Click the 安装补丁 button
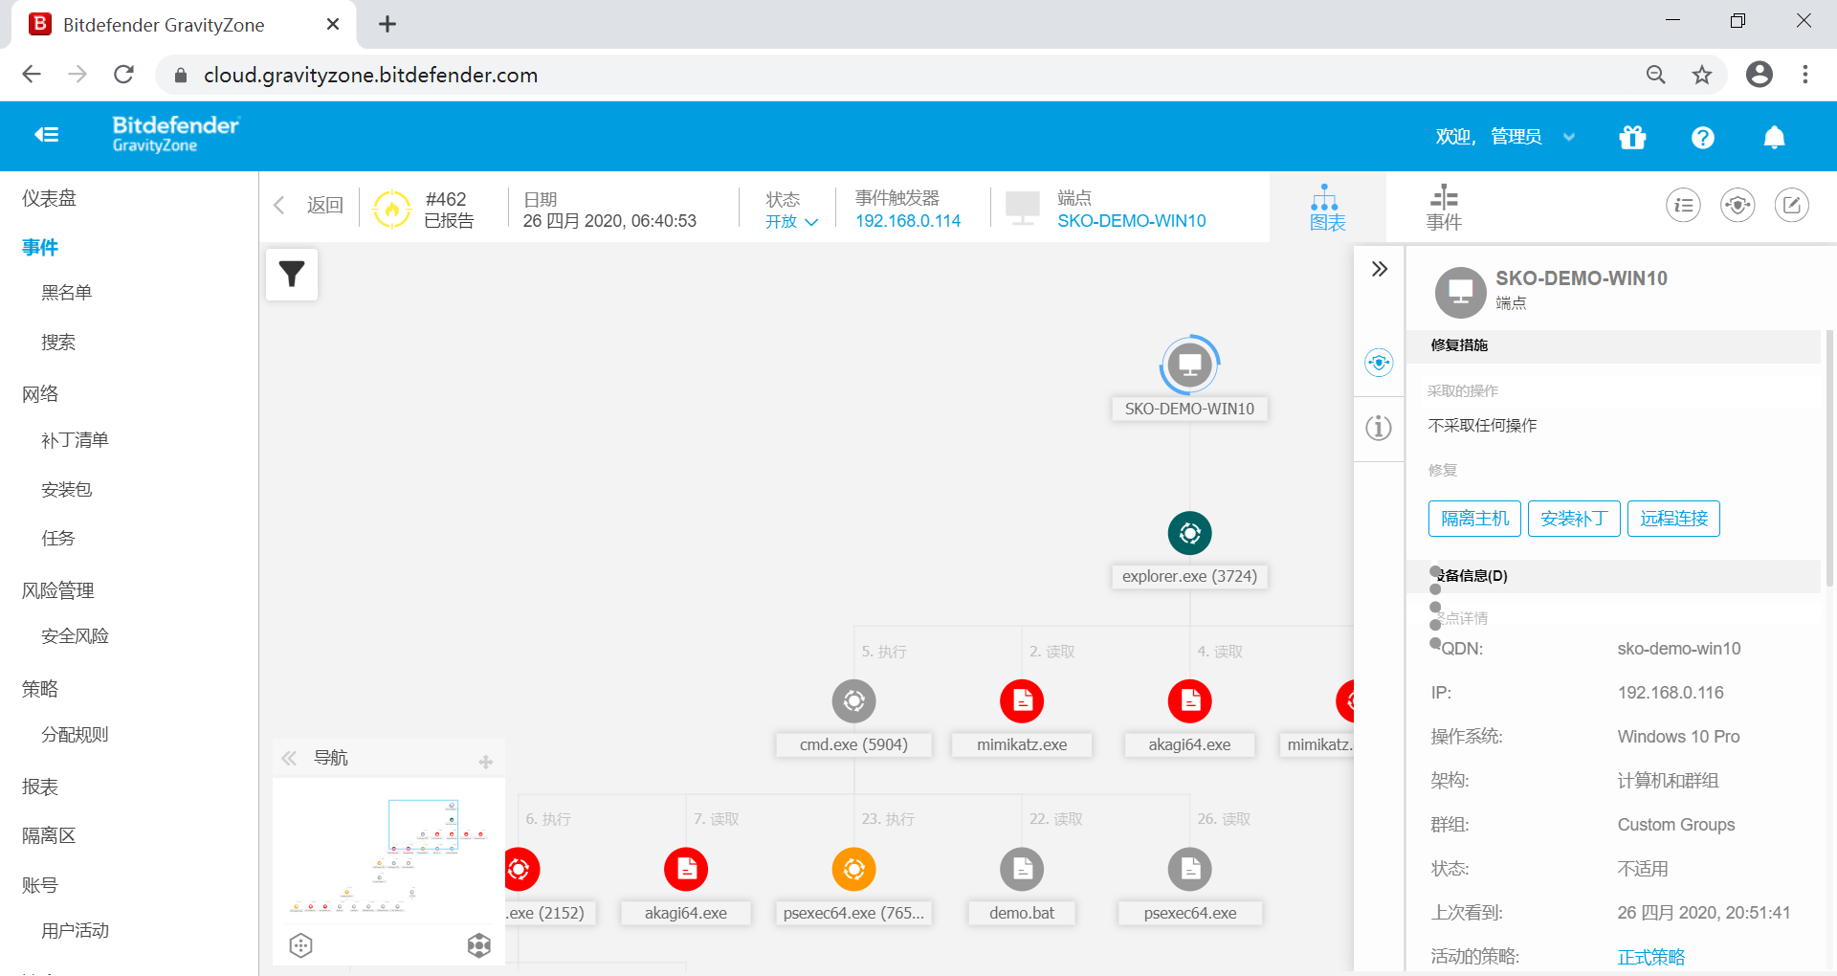 click(1574, 519)
